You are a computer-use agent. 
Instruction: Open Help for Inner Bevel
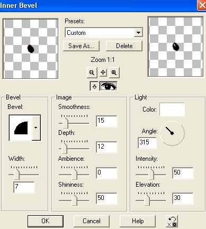click(138, 221)
